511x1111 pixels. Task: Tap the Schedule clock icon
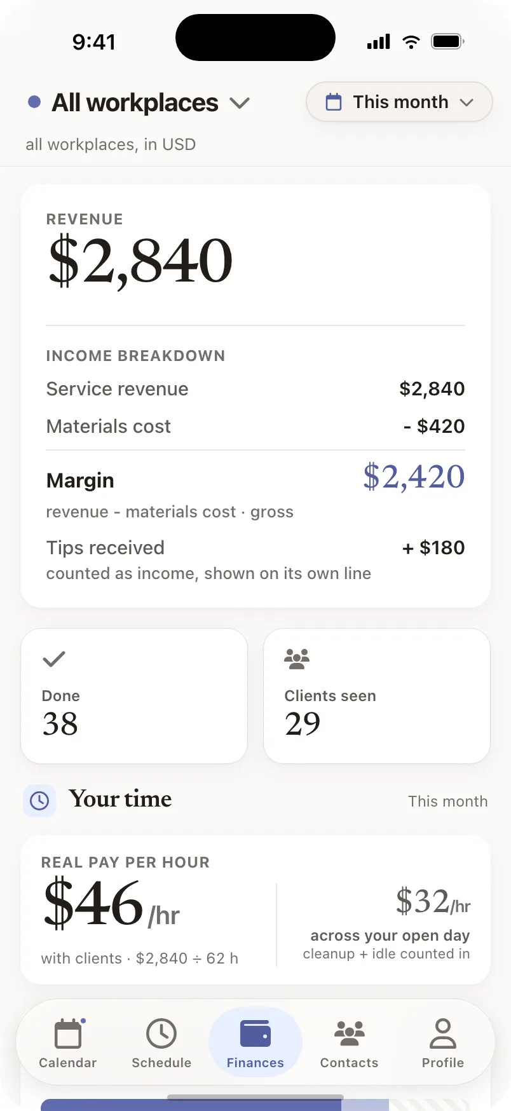tap(161, 1033)
